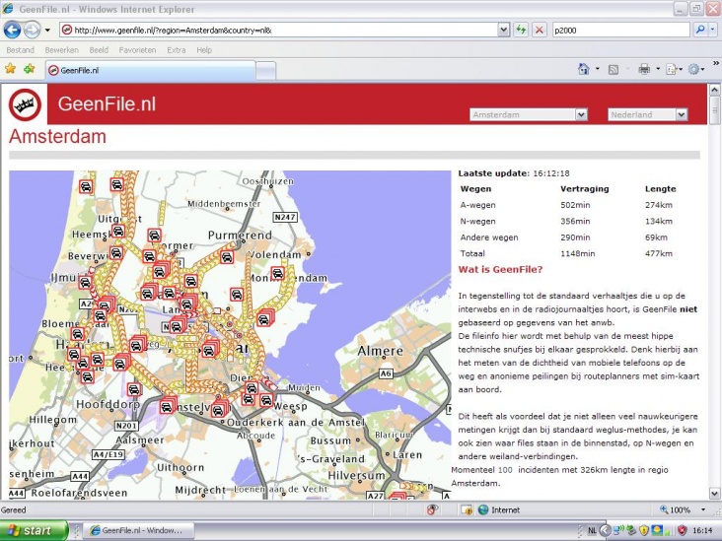Screen dimensions: 722x541
Task: Click the Hilversum label on the map
Action: pos(356,475)
